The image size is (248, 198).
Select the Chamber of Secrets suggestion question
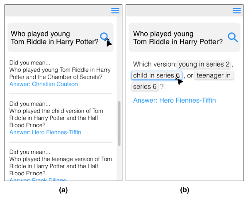(x=60, y=73)
